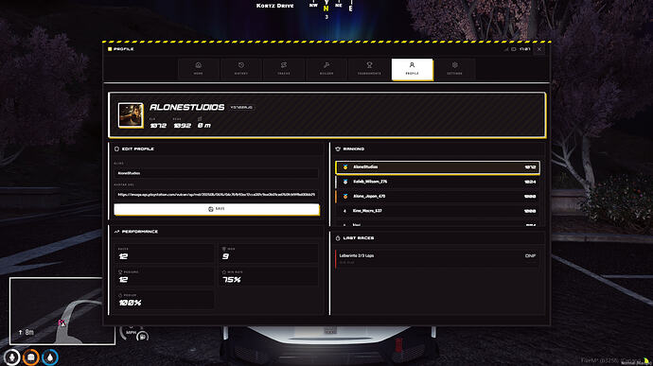
Task: Click the star icon beside Win Rate
Action: 224,271
